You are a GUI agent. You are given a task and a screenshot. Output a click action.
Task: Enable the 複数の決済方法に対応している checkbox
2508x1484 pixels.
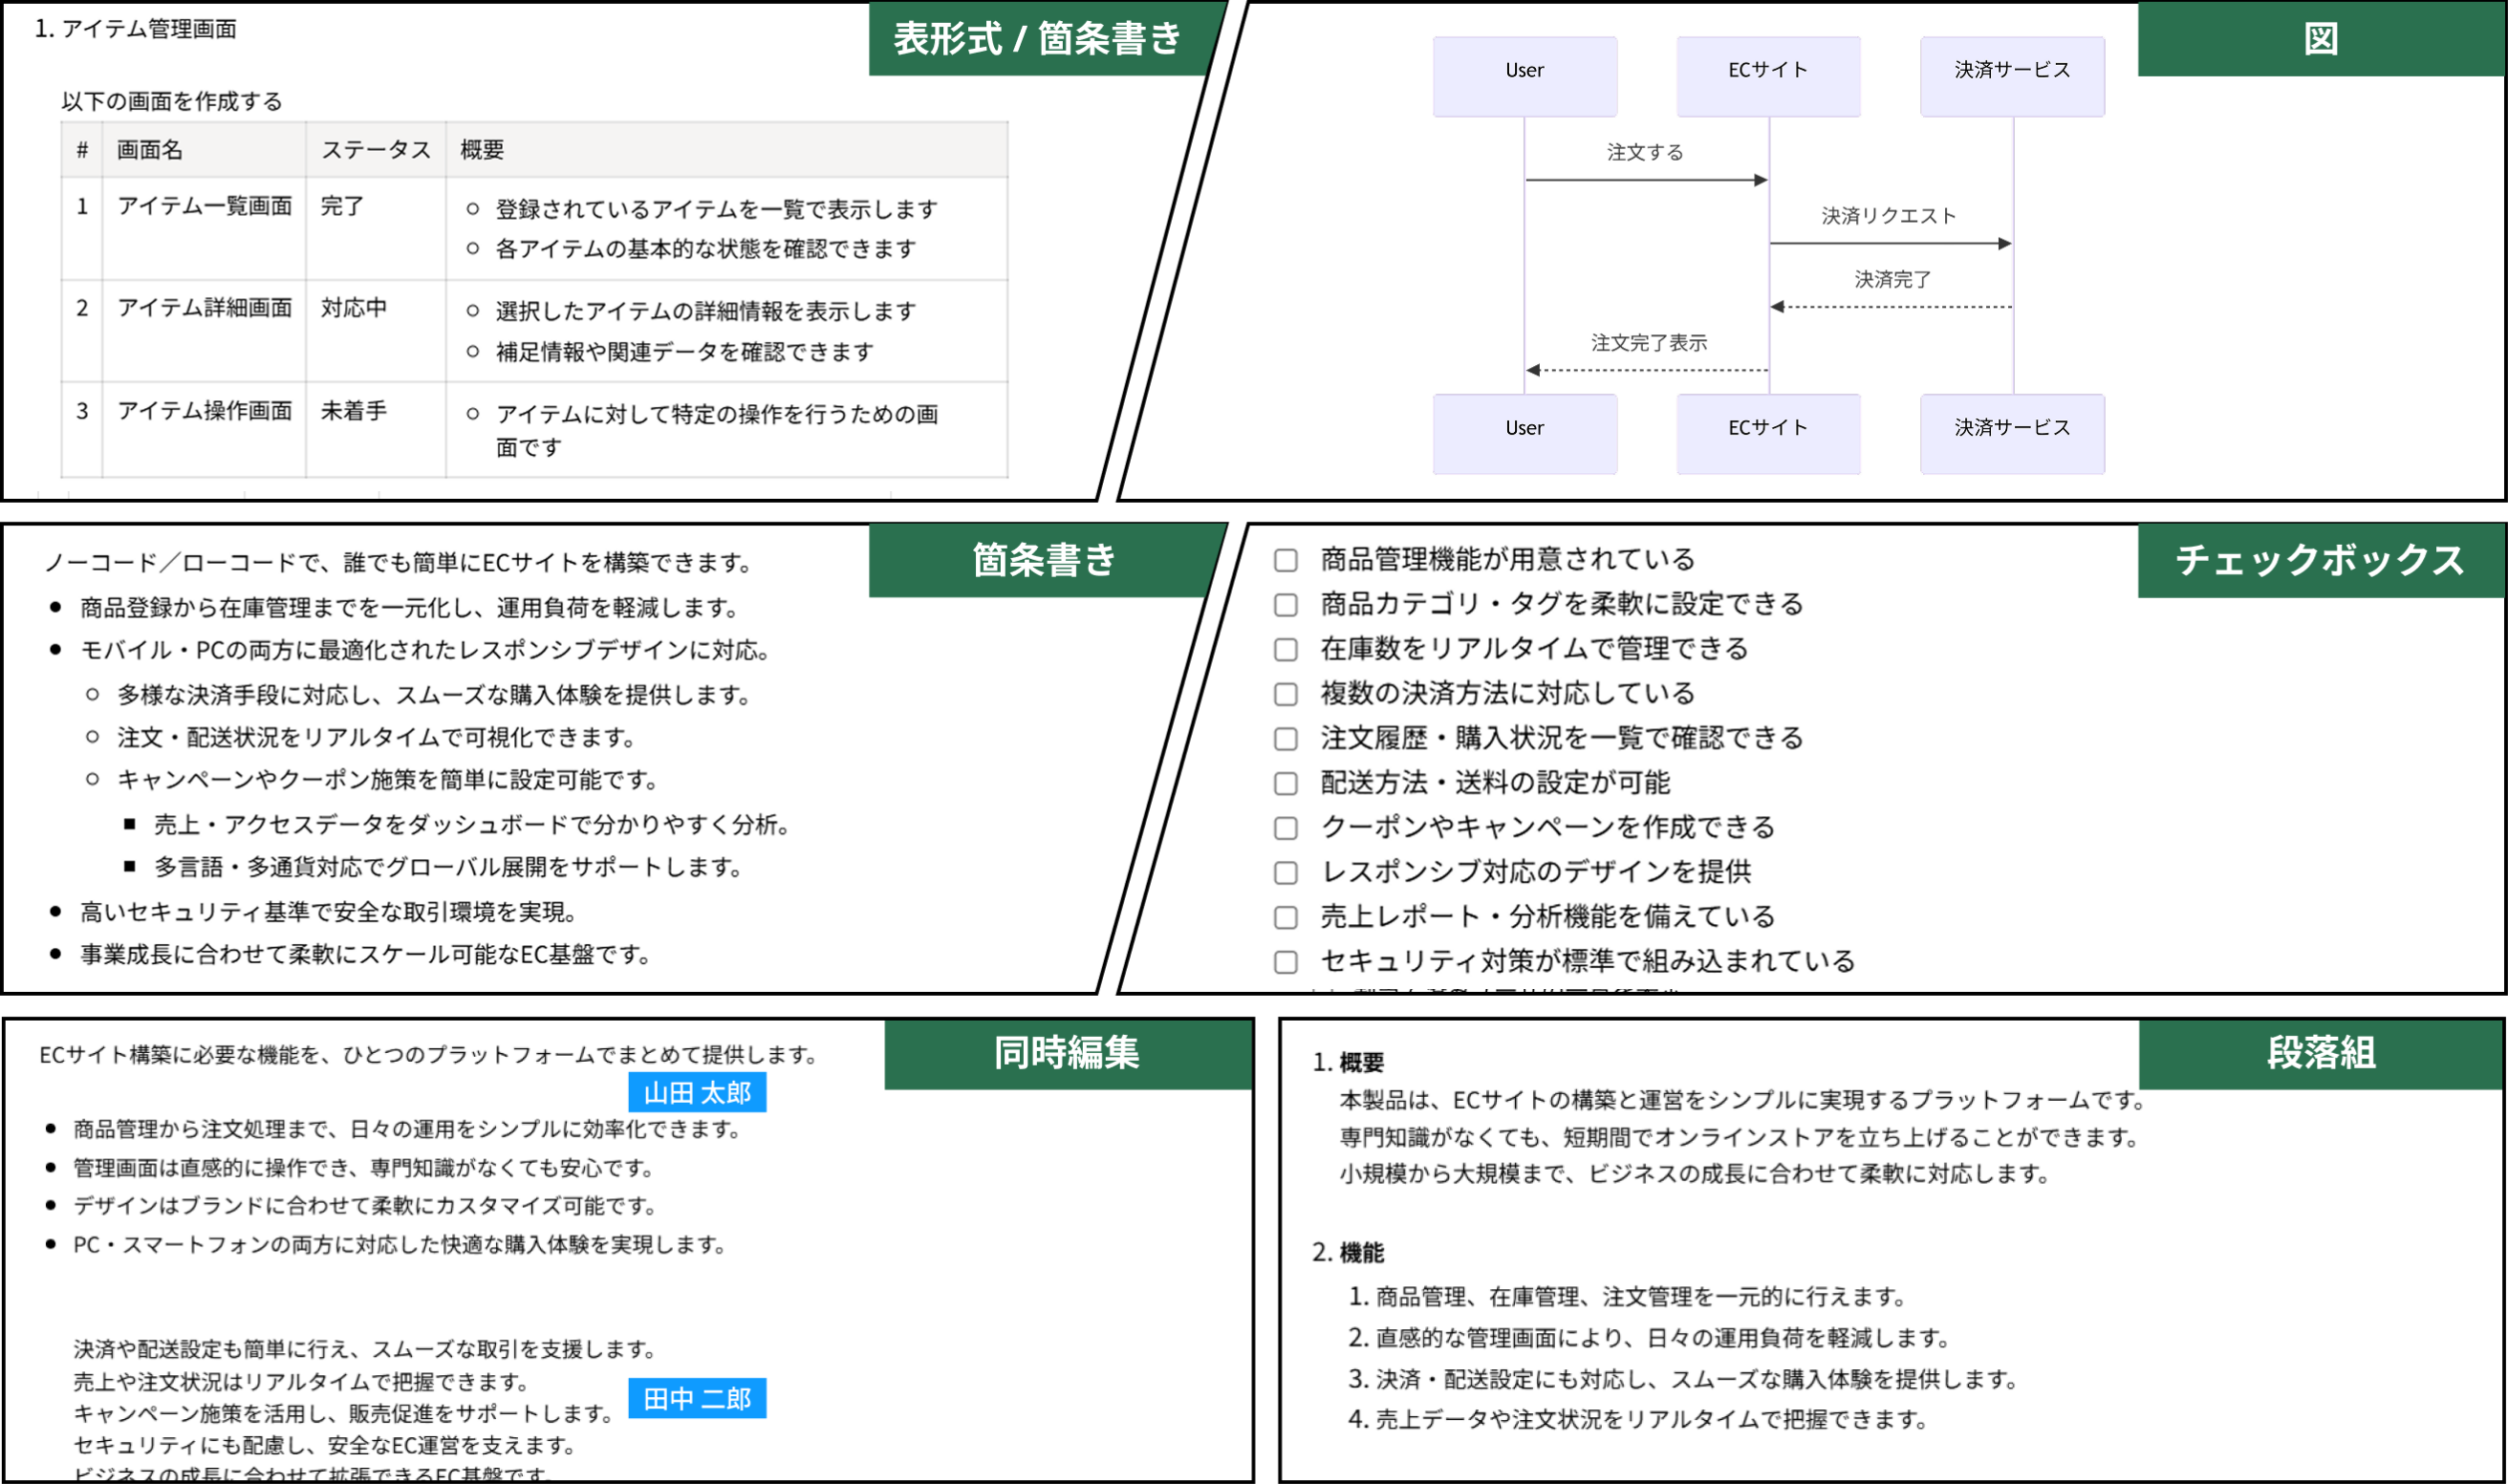coord(1286,694)
